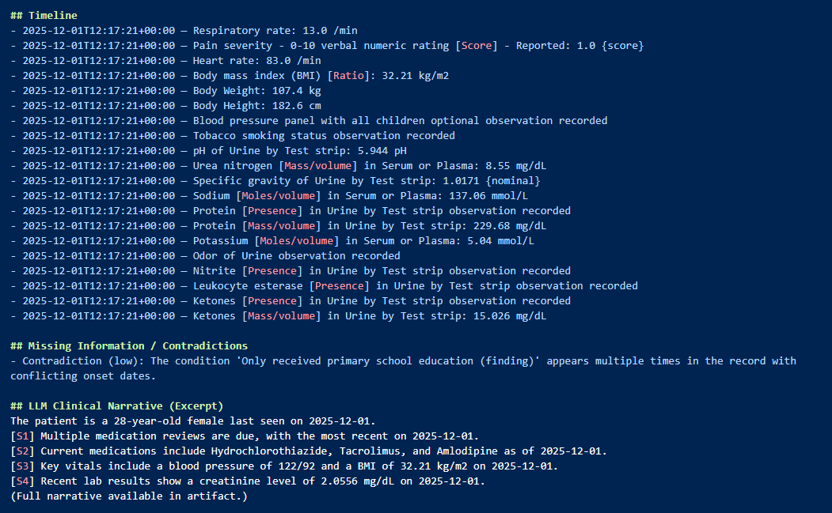
Task: Select the Odor of Urine observation entry
Action: 296,255
